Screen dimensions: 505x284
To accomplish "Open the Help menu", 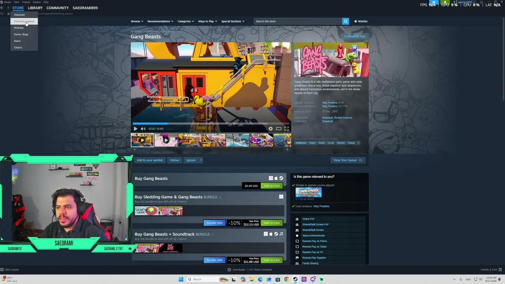I will pyautogui.click(x=46, y=2).
